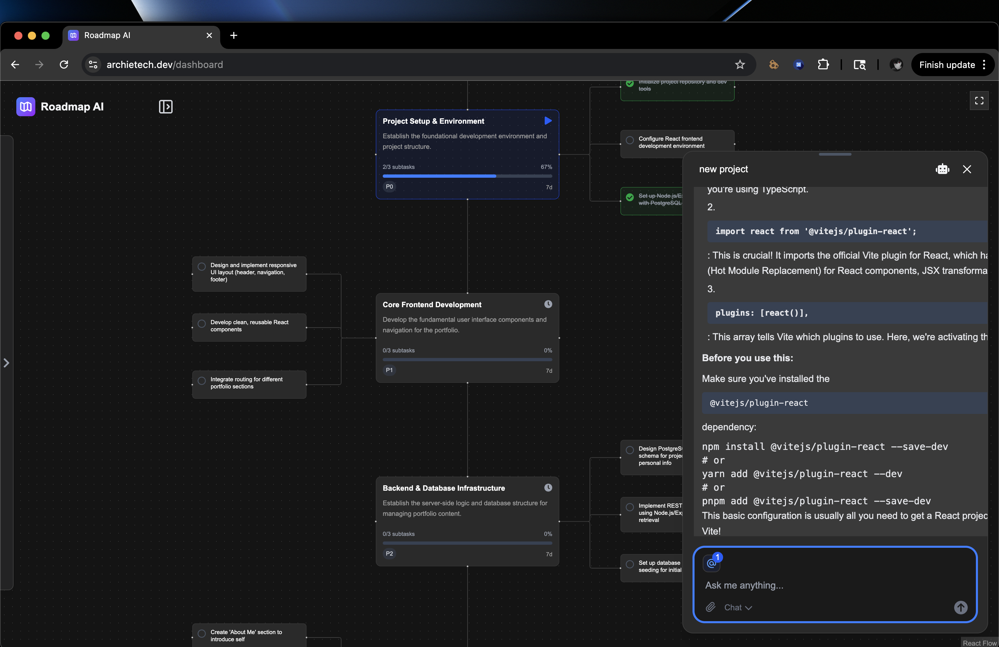Click the Backend & Database Infrastructure progress bar
The image size is (999, 647).
[467, 543]
